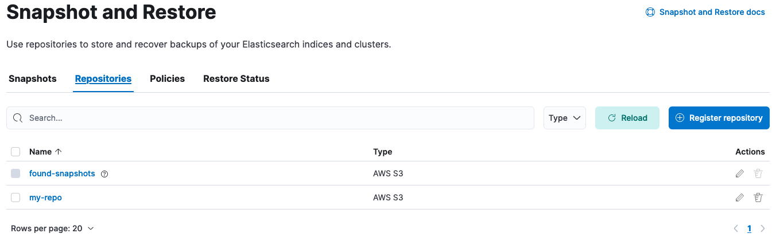Switch to the Snapshots tab
Image resolution: width=776 pixels, height=249 pixels.
pos(33,79)
